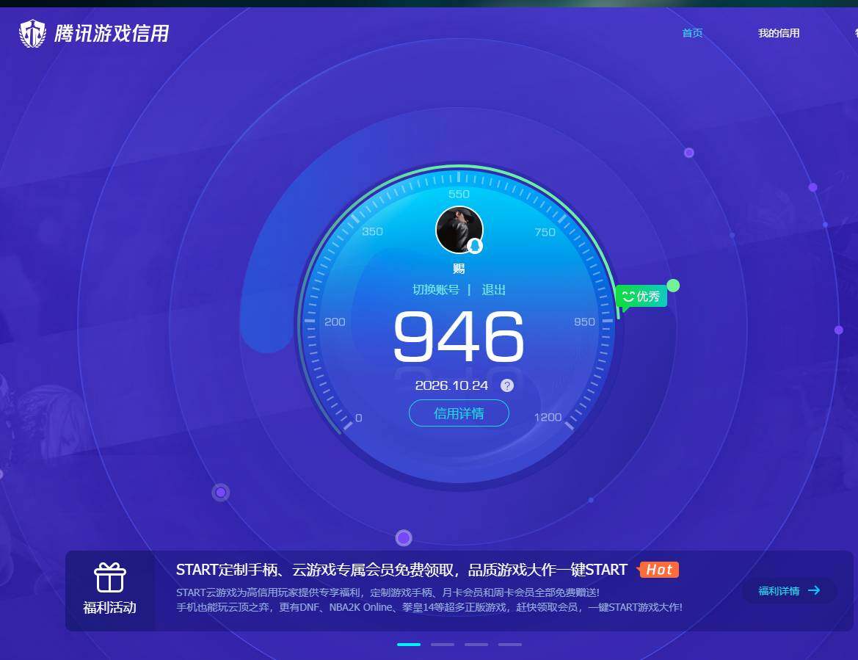Click the 优秀 rating badge

tap(641, 297)
